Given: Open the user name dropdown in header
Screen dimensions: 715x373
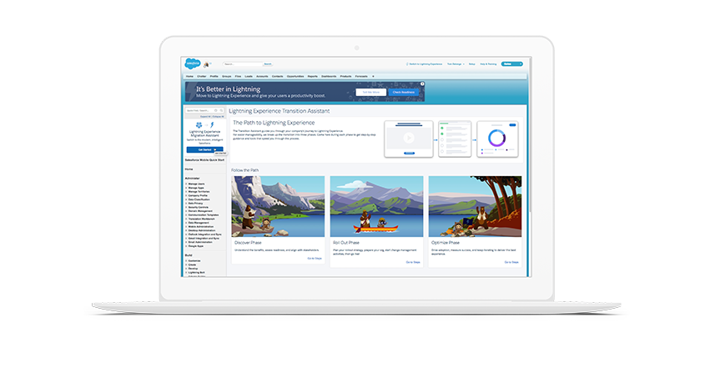Looking at the screenshot, I should [456, 64].
